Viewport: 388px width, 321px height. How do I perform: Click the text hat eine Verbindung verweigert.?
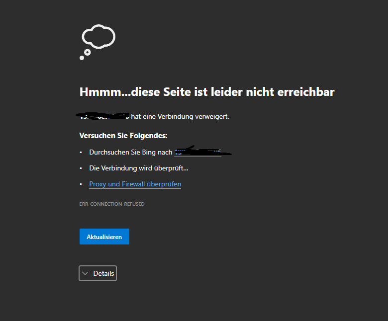180,116
